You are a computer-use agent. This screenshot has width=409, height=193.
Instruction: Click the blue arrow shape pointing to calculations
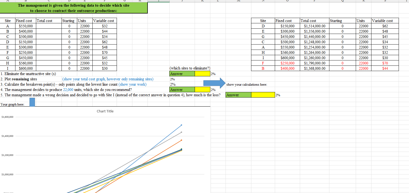tap(214, 82)
